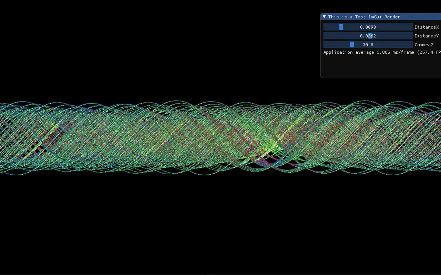Click the DistanceY slider
Screen dimensions: 441x275
coord(368,36)
